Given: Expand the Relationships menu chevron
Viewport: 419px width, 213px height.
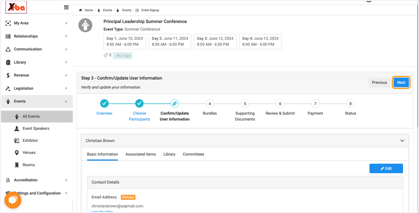Looking at the screenshot, I should click(x=66, y=36).
